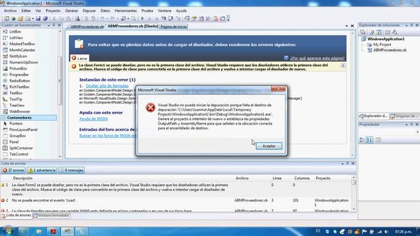Select the GroupBox control in the toolbox
Screen dimensions: 420x236
(18, 136)
